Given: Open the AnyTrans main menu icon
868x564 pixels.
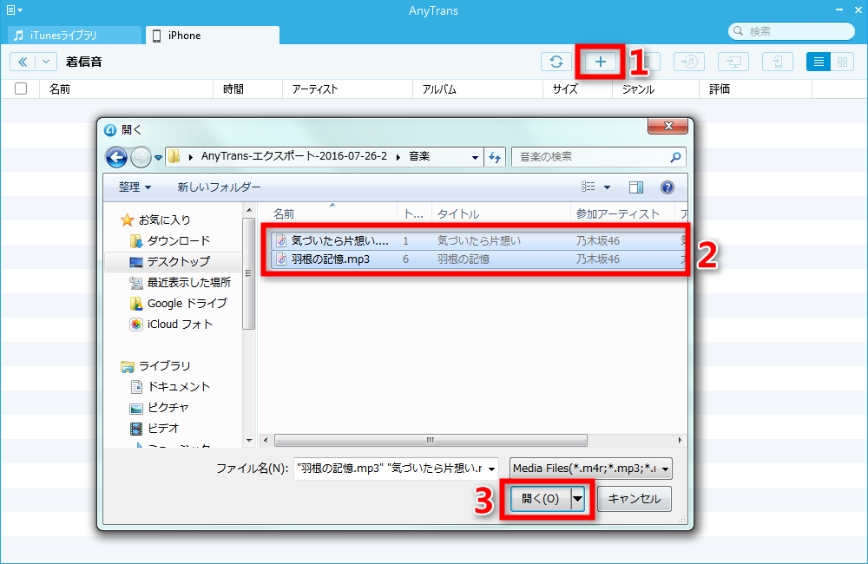Looking at the screenshot, I should (13, 10).
